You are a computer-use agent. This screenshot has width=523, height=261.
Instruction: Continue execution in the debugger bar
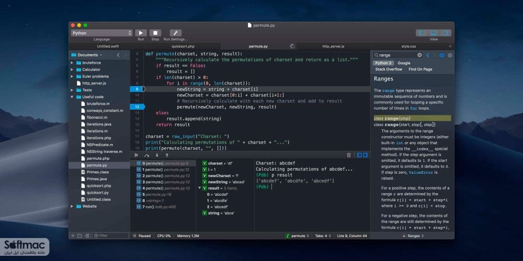[x=136, y=155]
